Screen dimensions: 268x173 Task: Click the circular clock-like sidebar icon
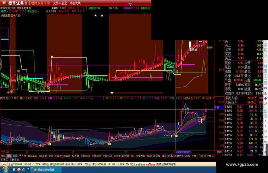pos(265,76)
